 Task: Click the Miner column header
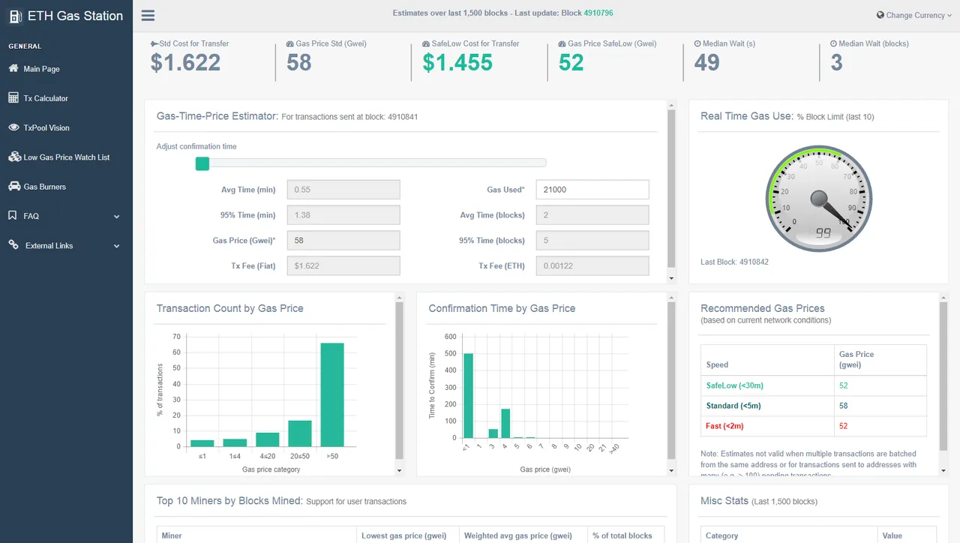172,535
